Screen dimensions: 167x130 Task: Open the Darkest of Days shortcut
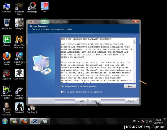point(19,9)
